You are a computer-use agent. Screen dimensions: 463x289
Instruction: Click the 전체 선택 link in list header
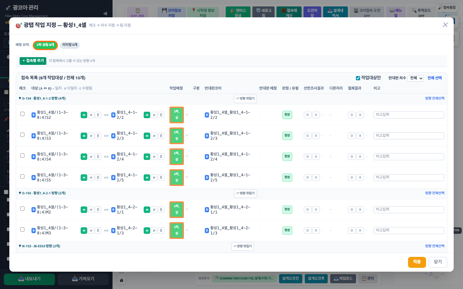[x=435, y=78]
